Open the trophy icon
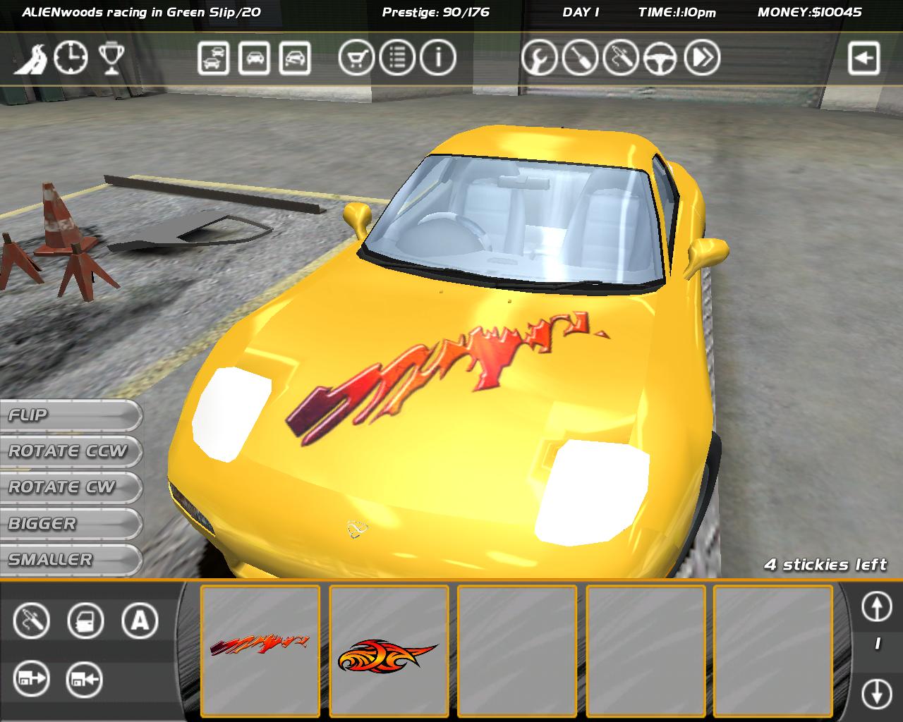 [110, 58]
